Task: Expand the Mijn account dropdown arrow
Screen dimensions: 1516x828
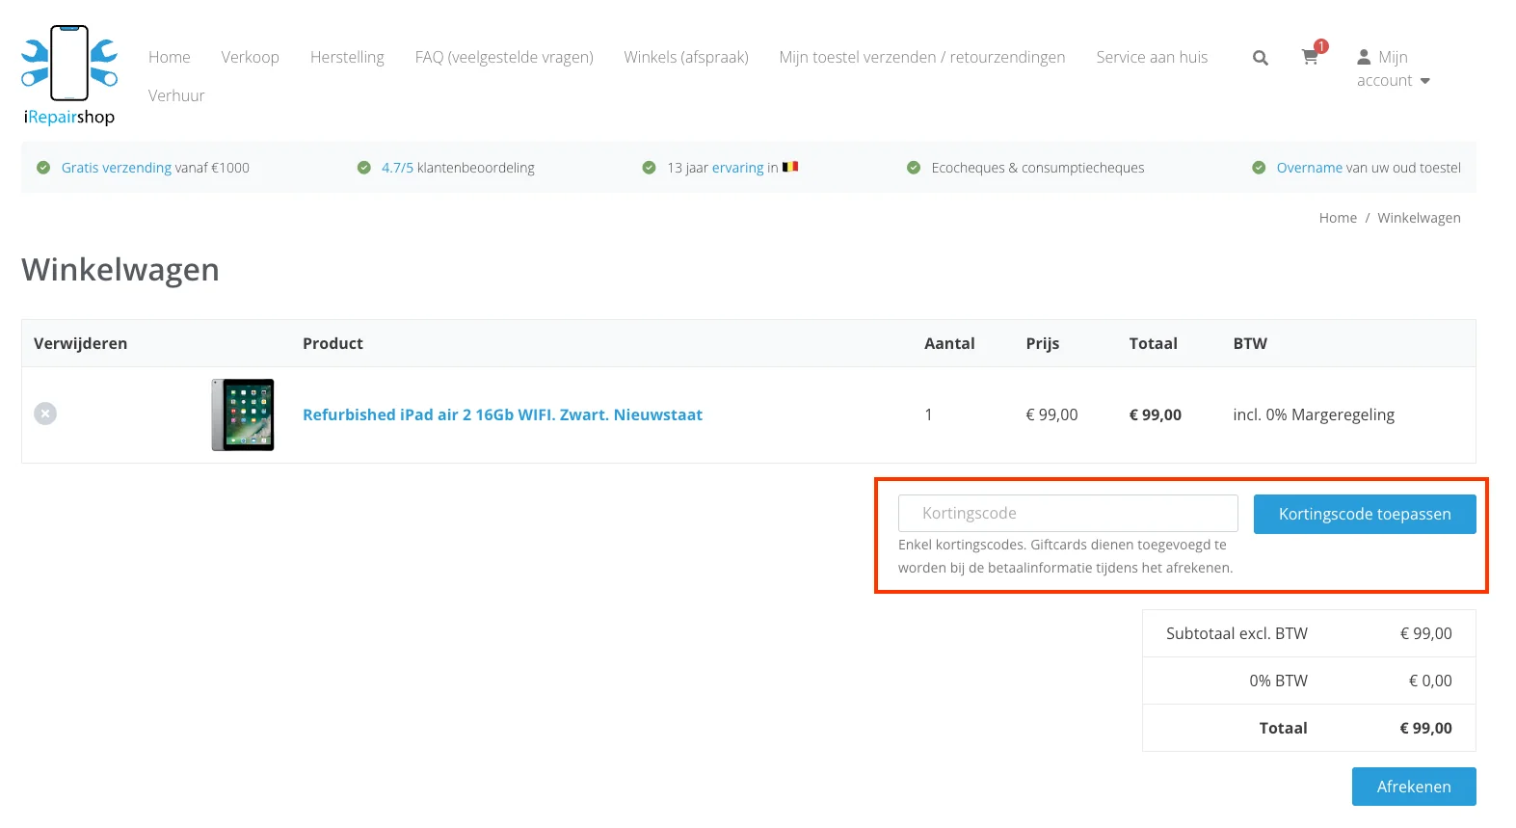Action: (x=1425, y=81)
